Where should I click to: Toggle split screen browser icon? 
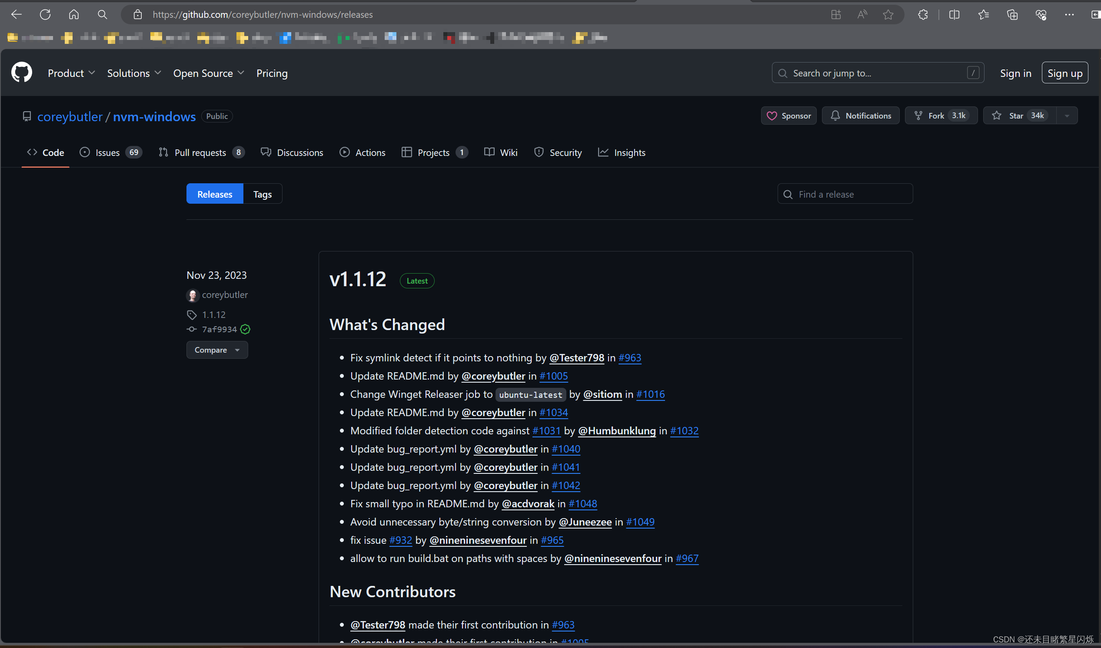pyautogui.click(x=954, y=14)
